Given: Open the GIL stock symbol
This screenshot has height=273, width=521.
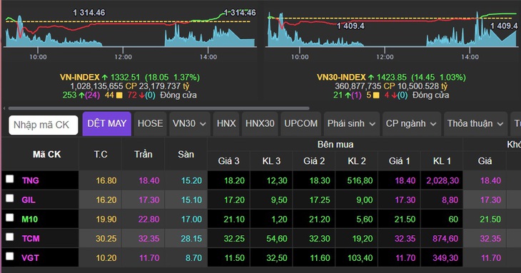Looking at the screenshot, I should [29, 200].
